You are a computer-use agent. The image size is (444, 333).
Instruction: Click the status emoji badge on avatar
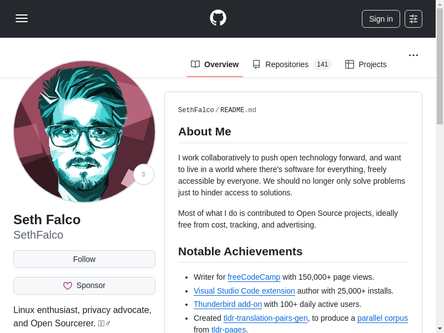[x=144, y=174]
